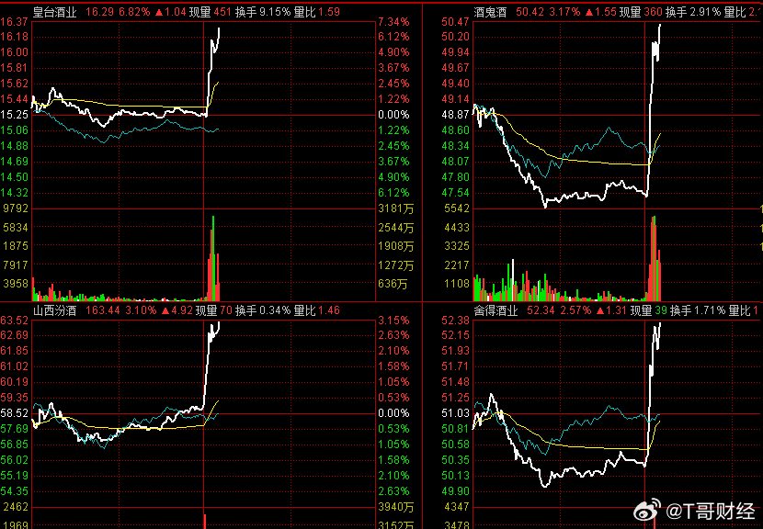Screen dimensions: 763x529
Task: Click the 3940万 amount axis label
Action: 395,508
